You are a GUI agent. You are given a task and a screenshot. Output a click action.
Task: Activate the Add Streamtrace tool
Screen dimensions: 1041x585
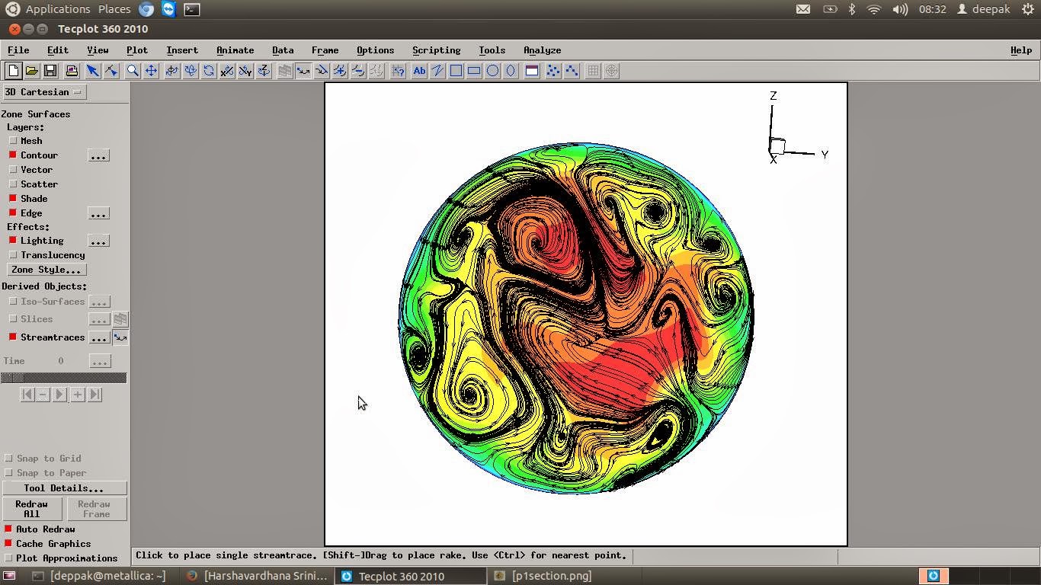pyautogui.click(x=304, y=71)
